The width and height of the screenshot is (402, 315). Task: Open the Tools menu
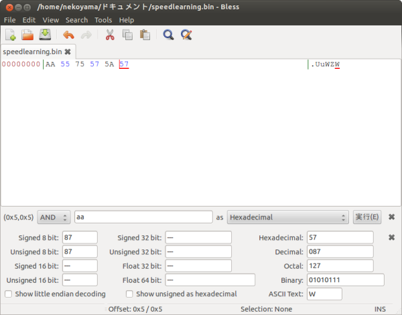(103, 20)
